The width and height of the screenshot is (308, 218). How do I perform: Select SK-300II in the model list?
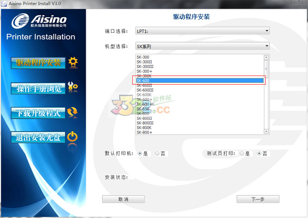[x=200, y=62]
